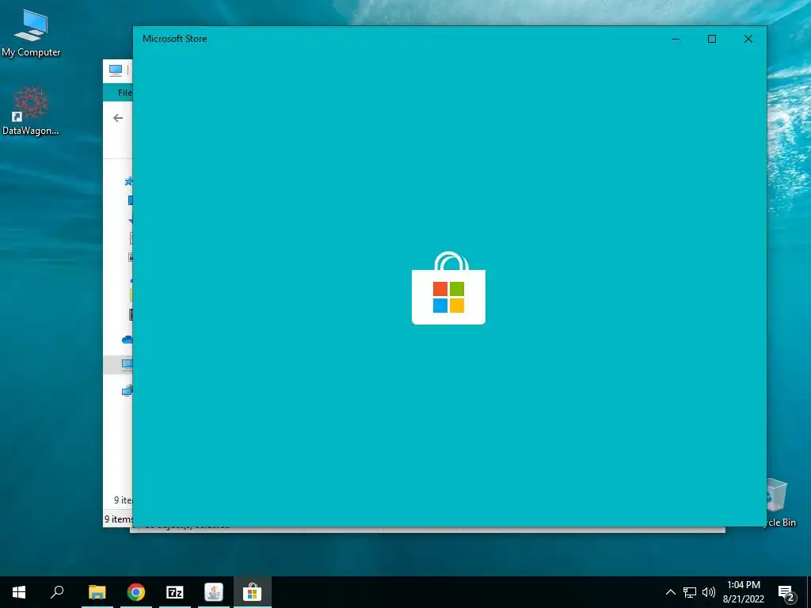811x608 pixels.
Task: Open the My Computer desktop icon
Action: coord(31,32)
